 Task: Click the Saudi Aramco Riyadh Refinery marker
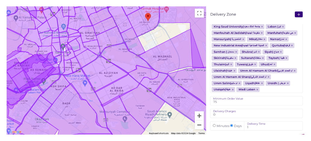point(169,115)
